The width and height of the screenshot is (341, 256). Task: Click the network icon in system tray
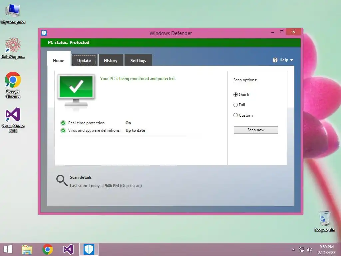(x=302, y=249)
